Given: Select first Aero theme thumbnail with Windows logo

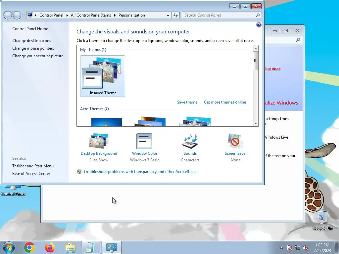Looking at the screenshot, I should coord(107,122).
